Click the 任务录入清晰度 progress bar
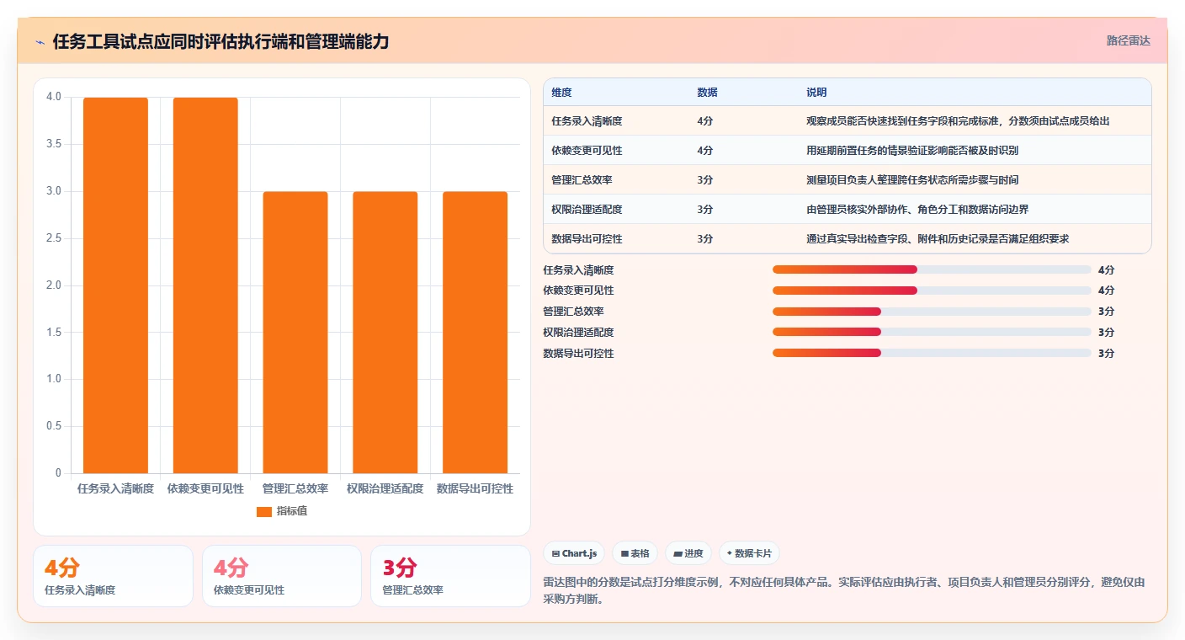This screenshot has width=1185, height=640. [x=932, y=269]
